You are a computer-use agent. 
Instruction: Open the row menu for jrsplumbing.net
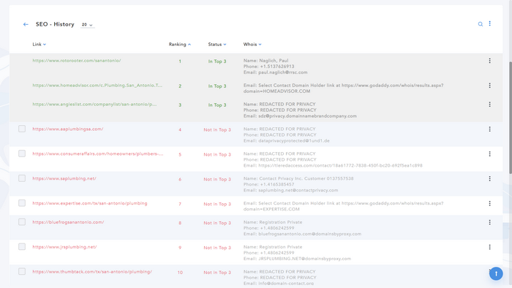point(489,247)
